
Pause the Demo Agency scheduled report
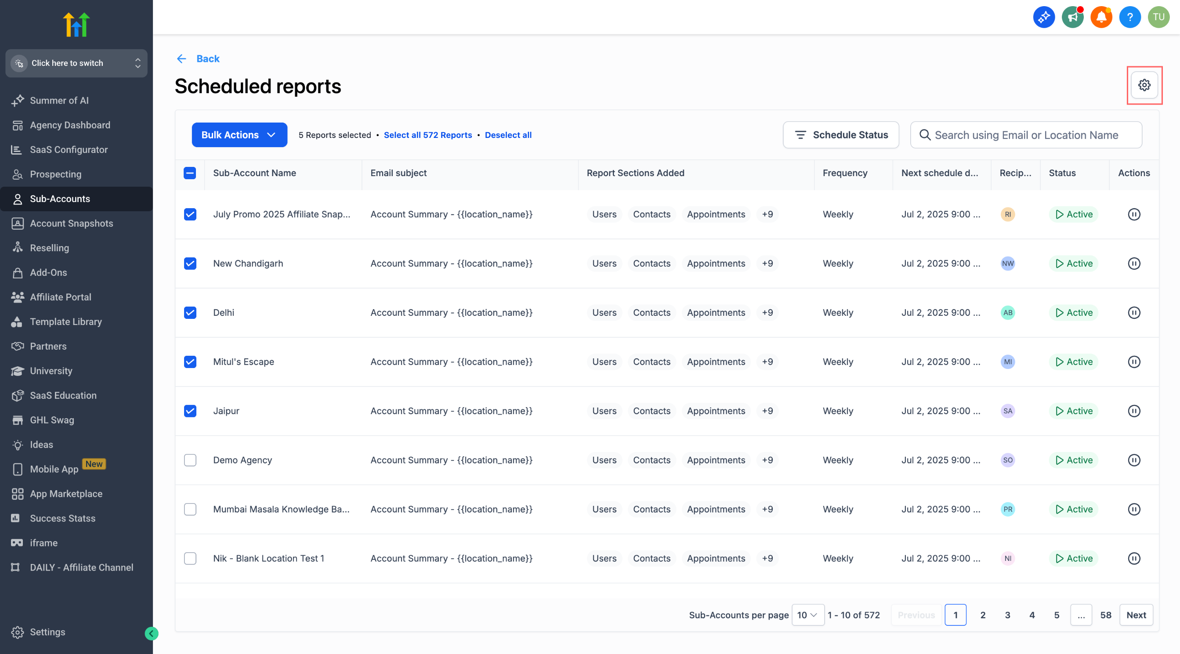tap(1134, 460)
